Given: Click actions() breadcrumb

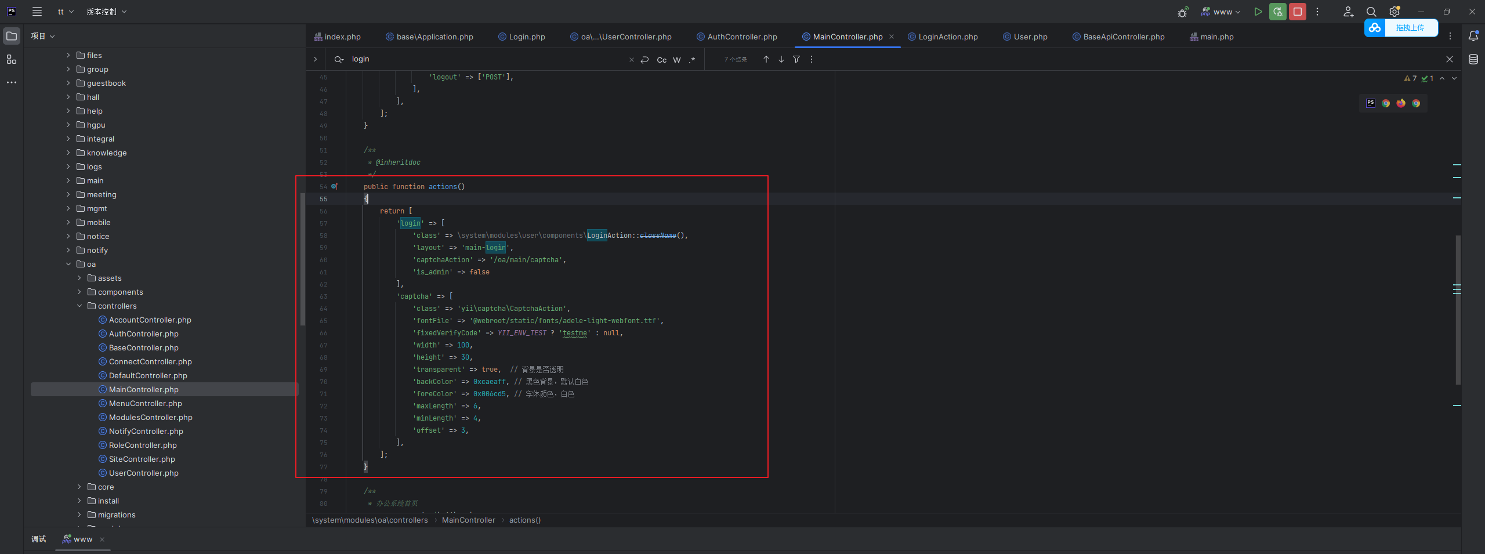Looking at the screenshot, I should click(x=525, y=520).
